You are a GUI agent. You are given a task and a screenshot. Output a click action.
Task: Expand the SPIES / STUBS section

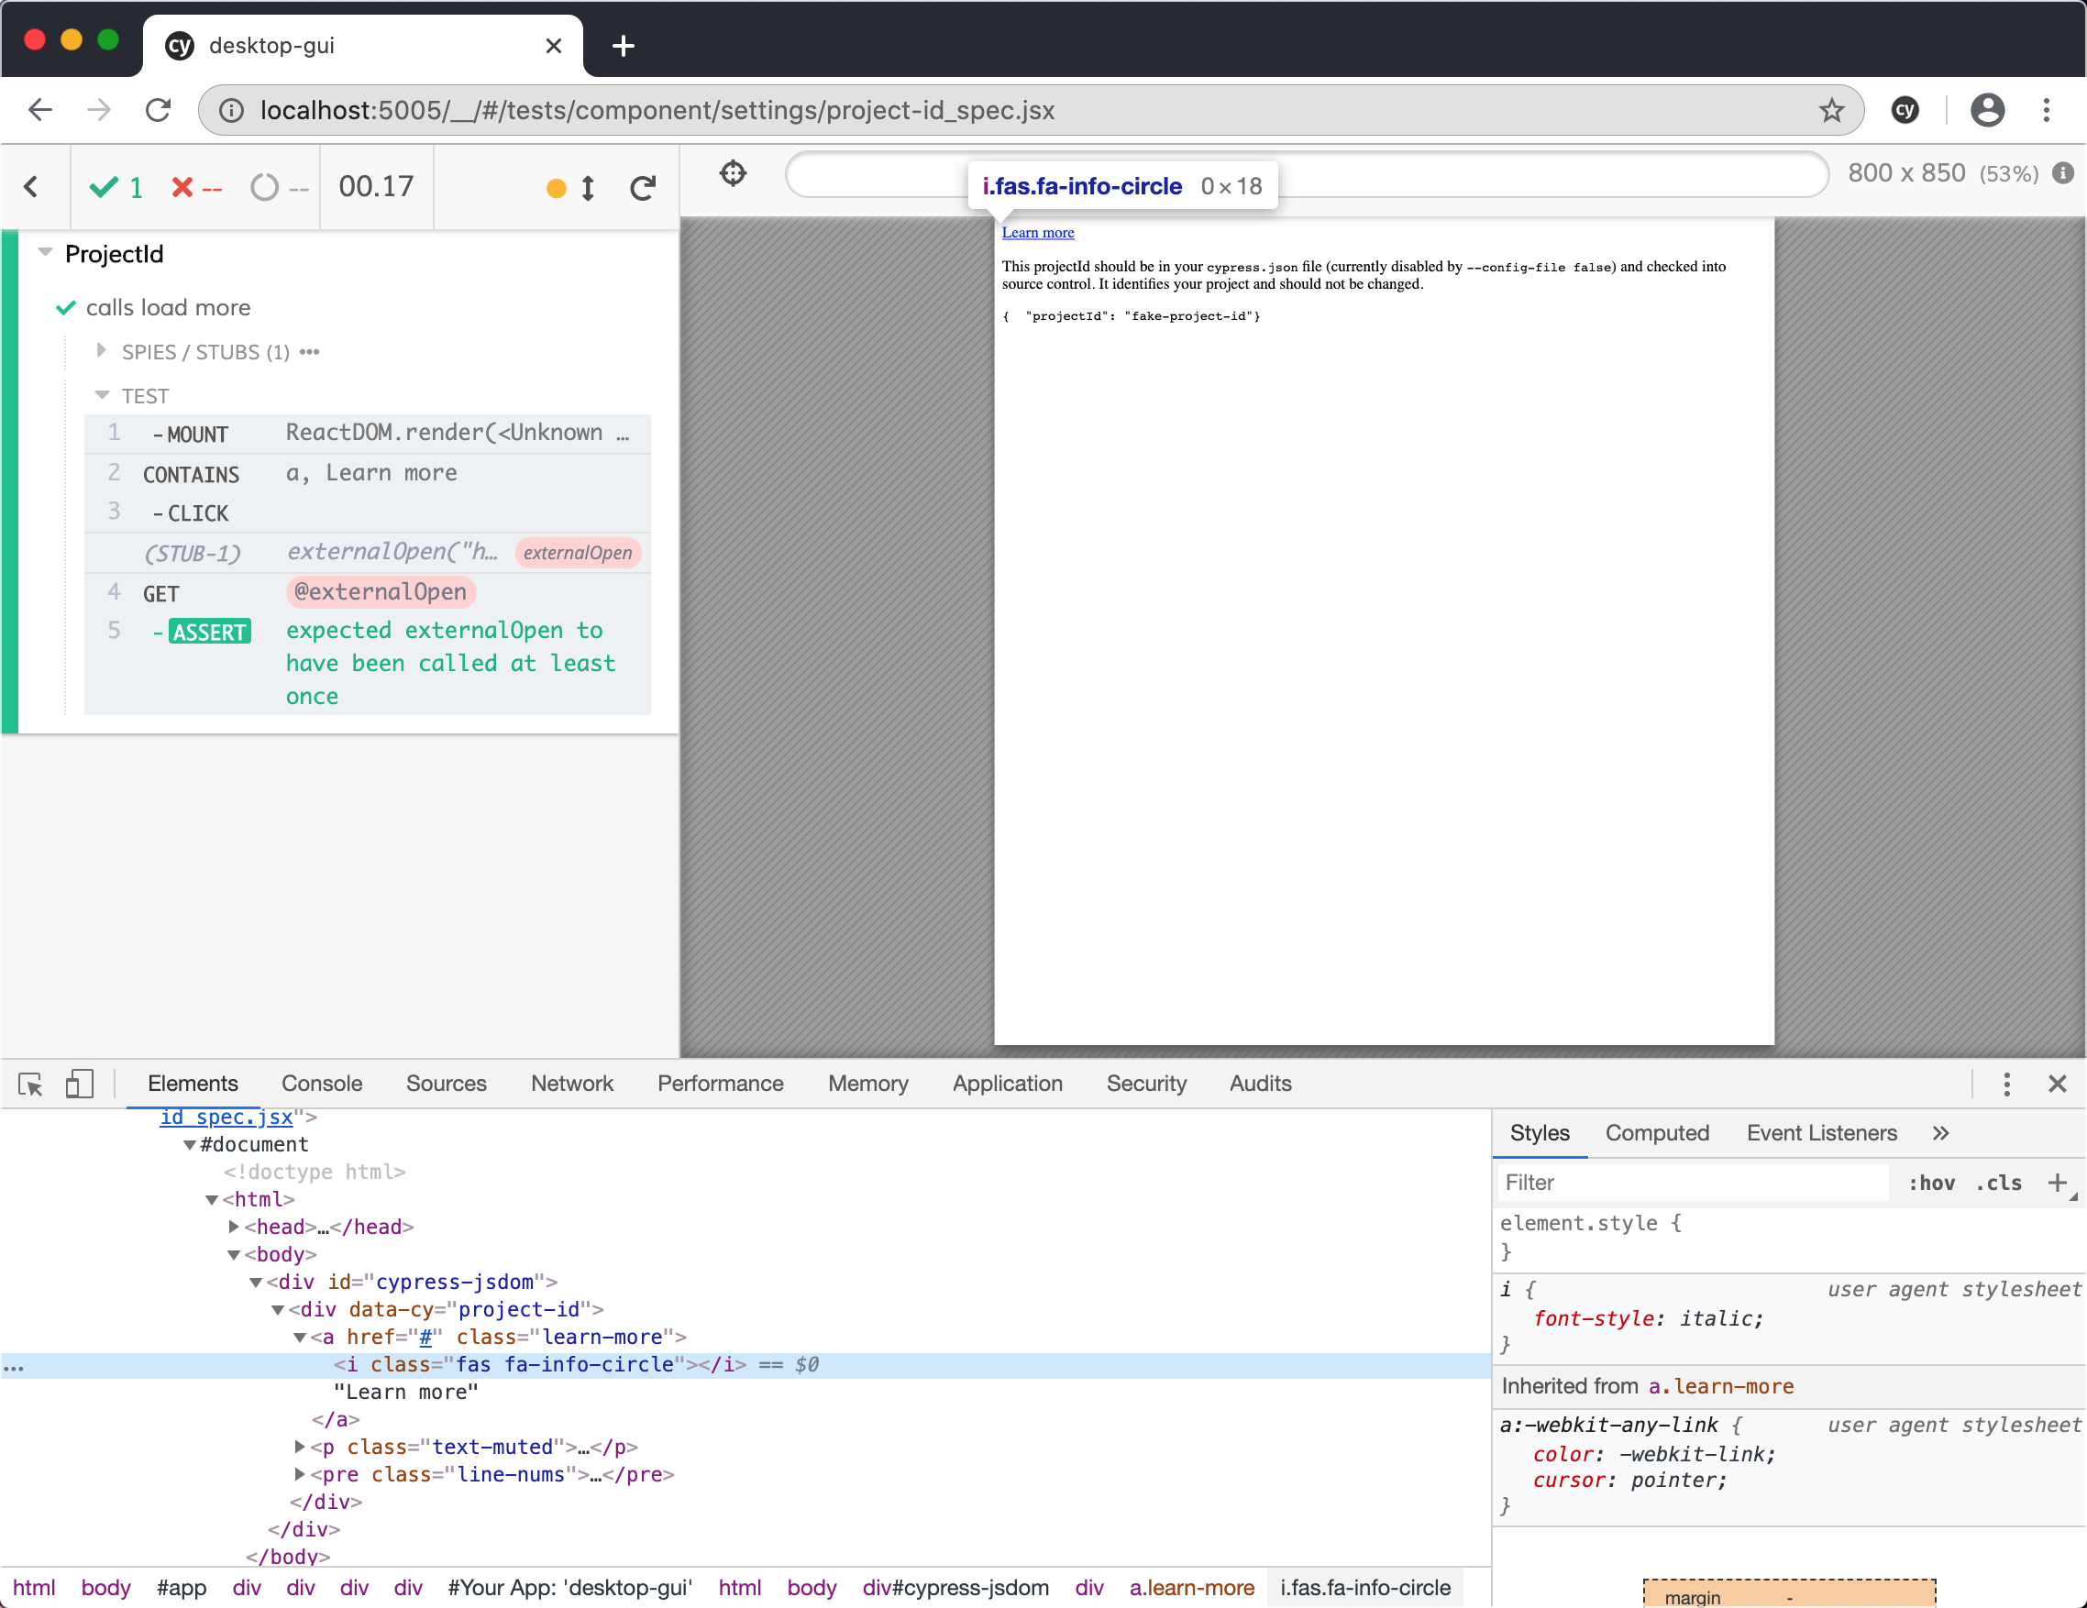point(103,350)
